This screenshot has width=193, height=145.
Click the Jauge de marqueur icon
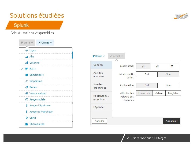pyautogui.click(x=27, y=112)
